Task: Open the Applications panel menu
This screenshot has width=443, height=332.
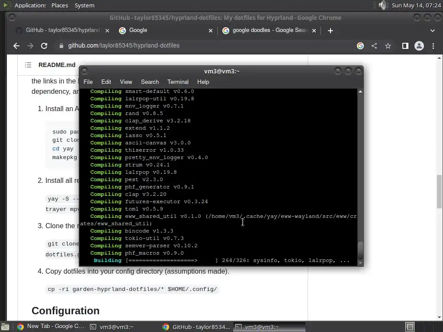Action: 30,5
